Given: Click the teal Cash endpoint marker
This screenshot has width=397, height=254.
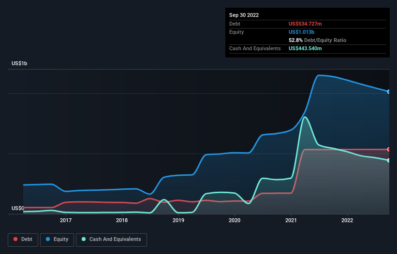Looking at the screenshot, I should click(x=389, y=160).
